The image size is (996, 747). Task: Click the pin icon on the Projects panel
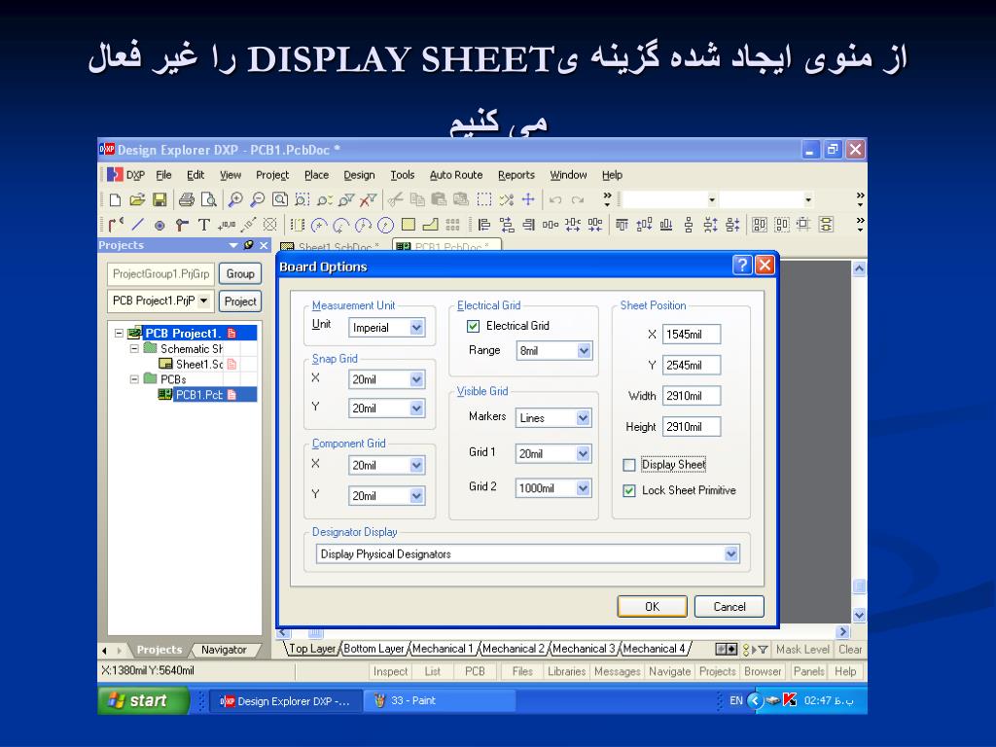tap(249, 244)
